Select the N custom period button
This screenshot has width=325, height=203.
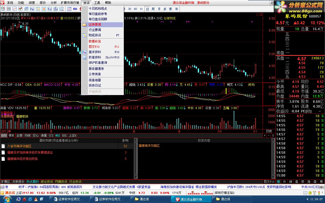pos(141,9)
